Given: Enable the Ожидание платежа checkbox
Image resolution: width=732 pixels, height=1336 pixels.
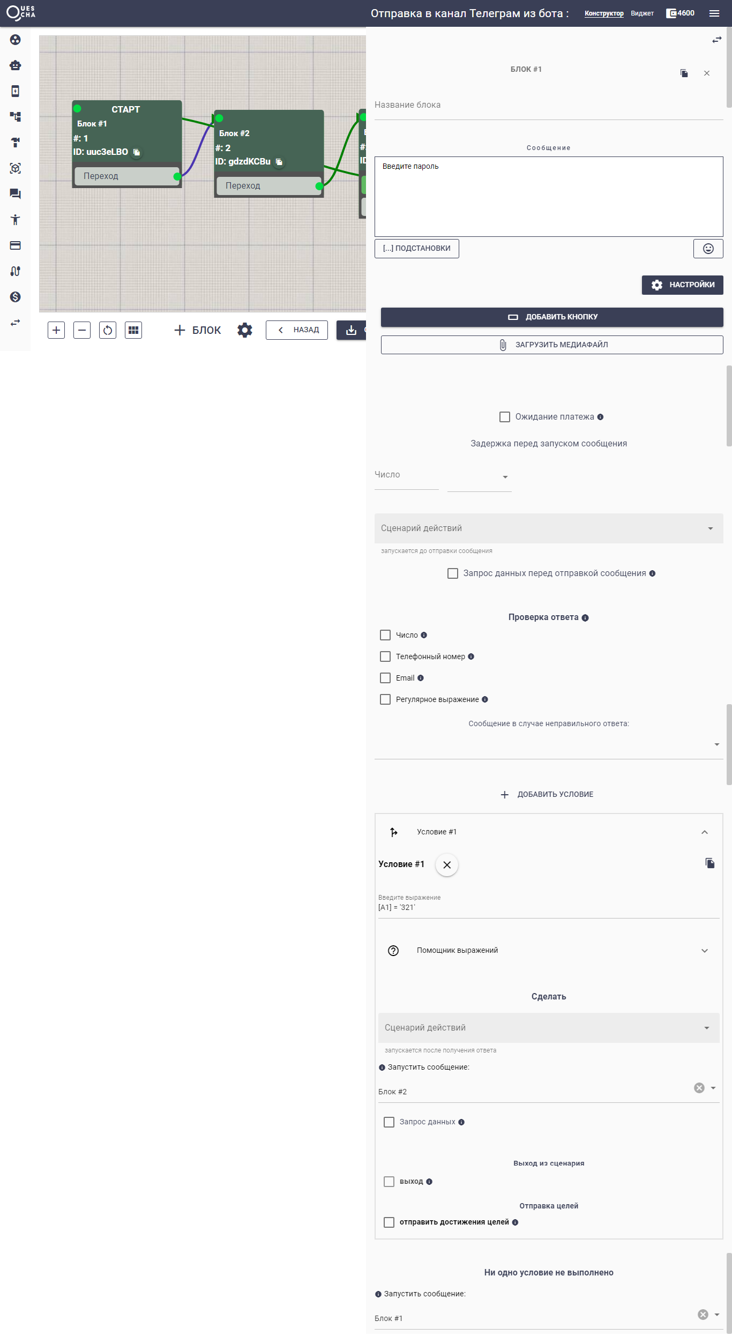Looking at the screenshot, I should [x=505, y=417].
